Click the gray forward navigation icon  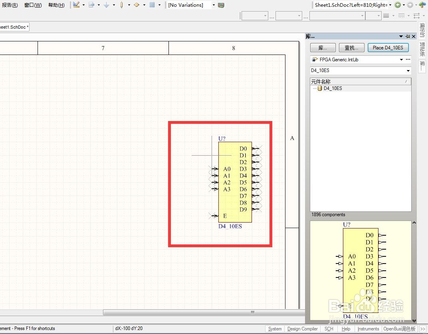pos(410,5)
